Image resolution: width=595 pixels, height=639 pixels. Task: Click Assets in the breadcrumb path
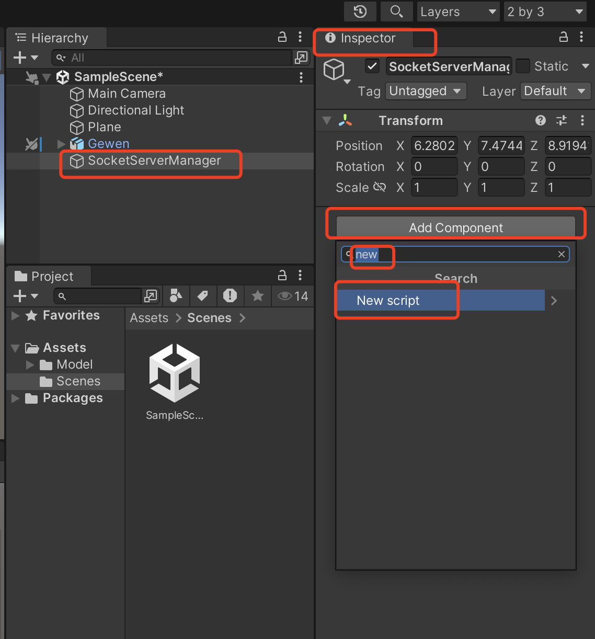[x=149, y=318]
